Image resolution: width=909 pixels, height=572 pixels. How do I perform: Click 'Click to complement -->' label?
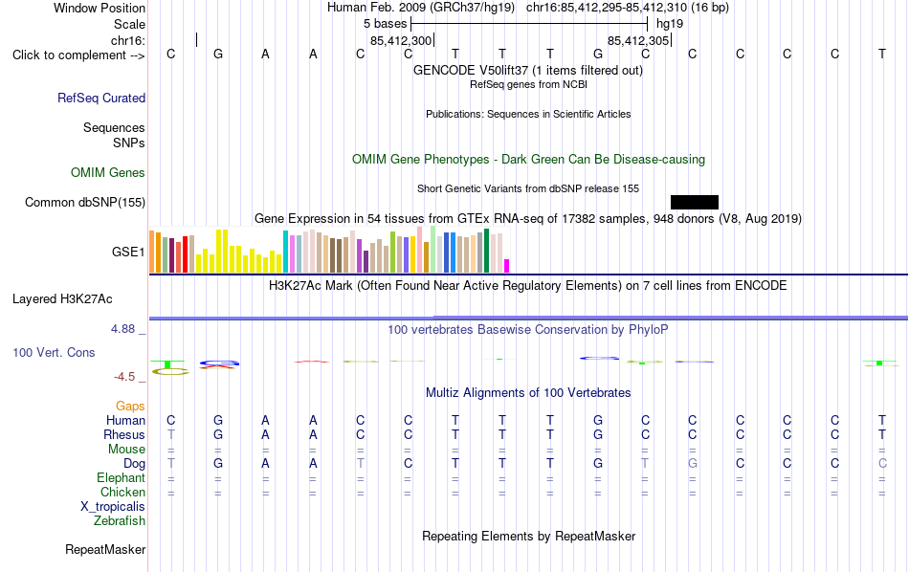point(78,55)
